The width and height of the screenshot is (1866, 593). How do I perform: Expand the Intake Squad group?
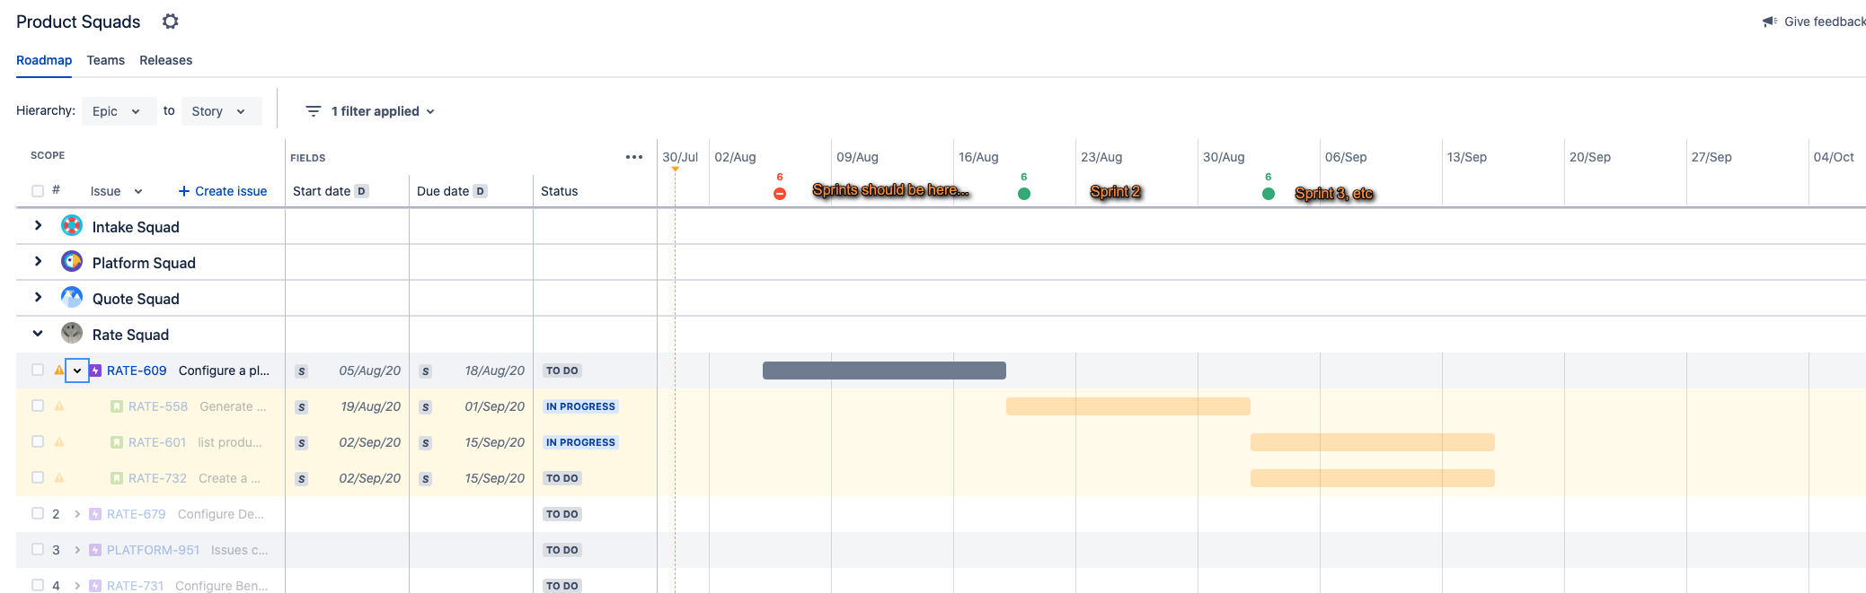coord(38,226)
